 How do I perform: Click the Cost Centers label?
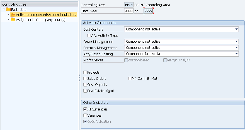tap(93, 29)
